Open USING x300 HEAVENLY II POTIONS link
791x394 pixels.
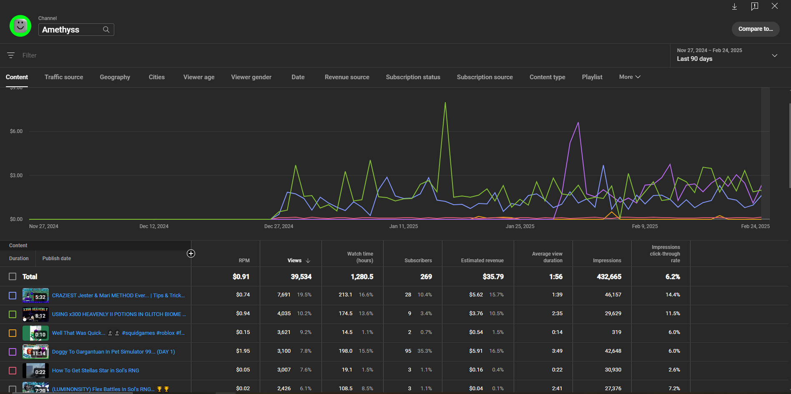119,314
